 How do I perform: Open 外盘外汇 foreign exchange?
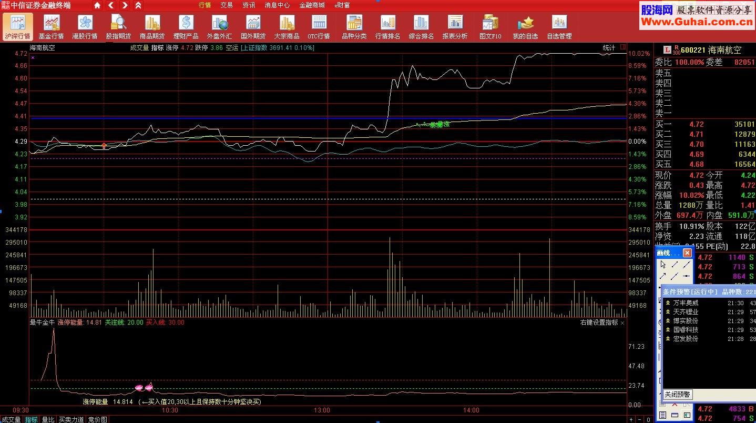click(x=219, y=27)
